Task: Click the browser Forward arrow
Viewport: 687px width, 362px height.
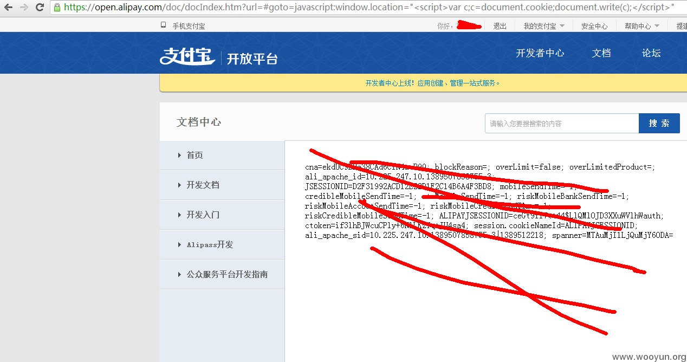Action: click(x=24, y=7)
